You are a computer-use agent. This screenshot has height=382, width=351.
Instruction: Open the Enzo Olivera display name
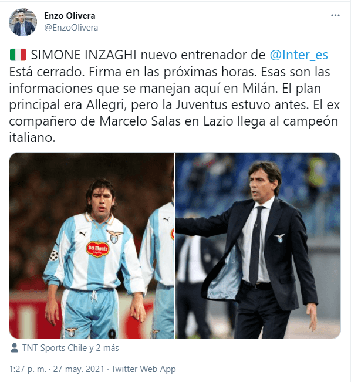[x=70, y=16]
